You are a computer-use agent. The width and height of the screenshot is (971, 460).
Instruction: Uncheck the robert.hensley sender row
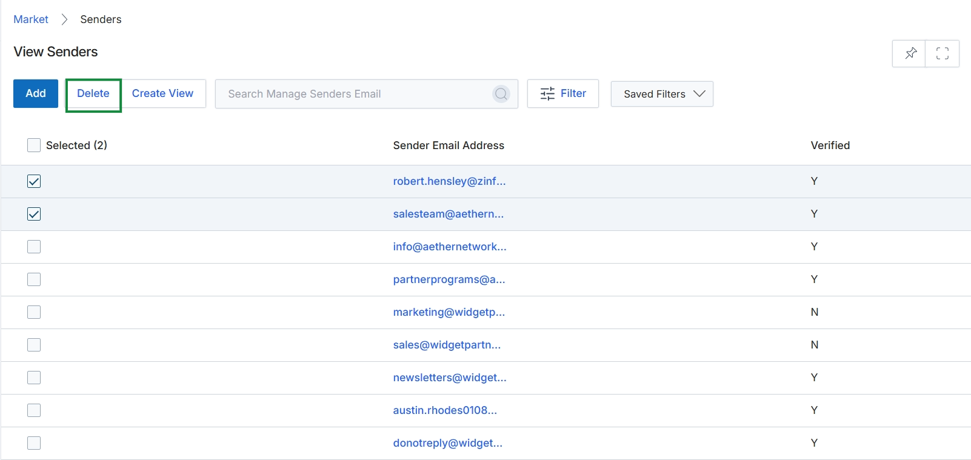coord(34,181)
